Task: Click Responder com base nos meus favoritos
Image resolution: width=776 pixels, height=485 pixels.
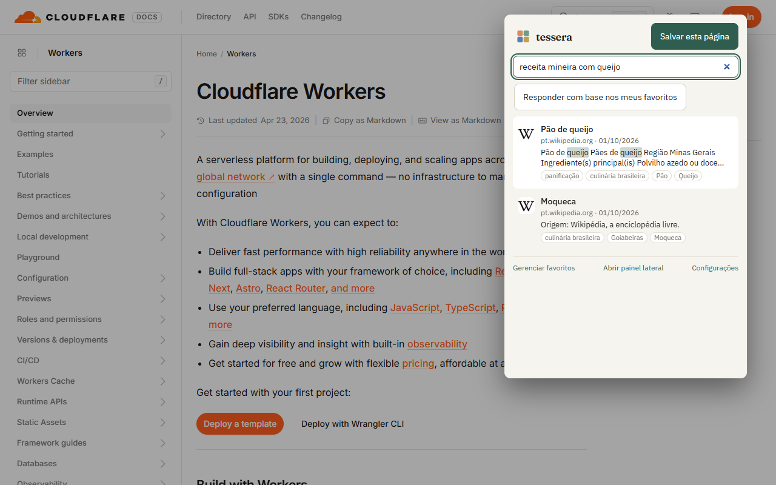Action: [x=600, y=97]
